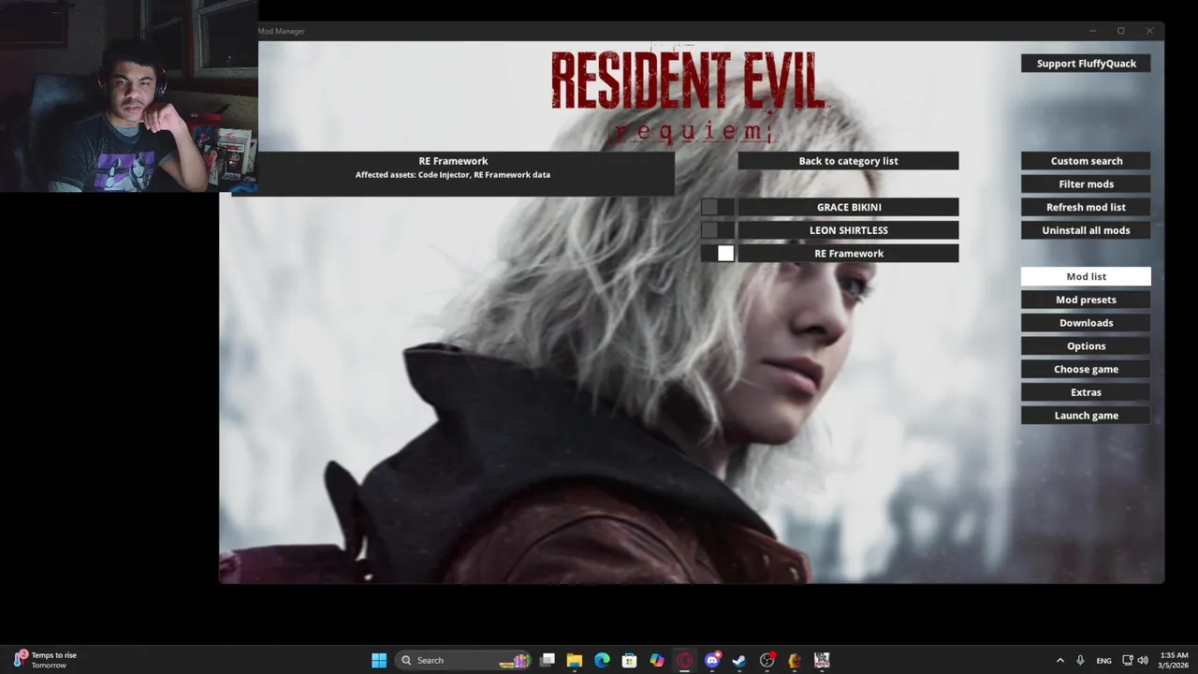Open the Downloads section
The width and height of the screenshot is (1198, 674).
(x=1086, y=323)
